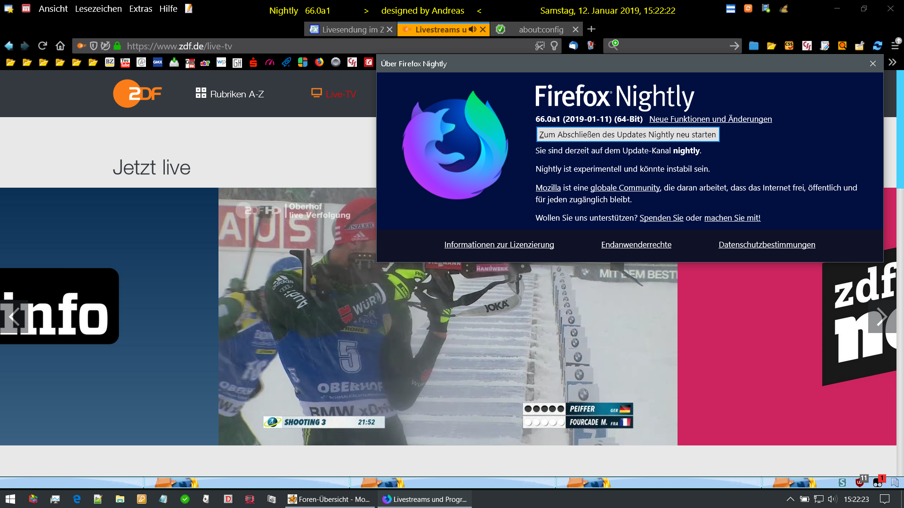The width and height of the screenshot is (904, 508).
Task: Open the Datenschutzbestimmungen link
Action: (x=767, y=245)
